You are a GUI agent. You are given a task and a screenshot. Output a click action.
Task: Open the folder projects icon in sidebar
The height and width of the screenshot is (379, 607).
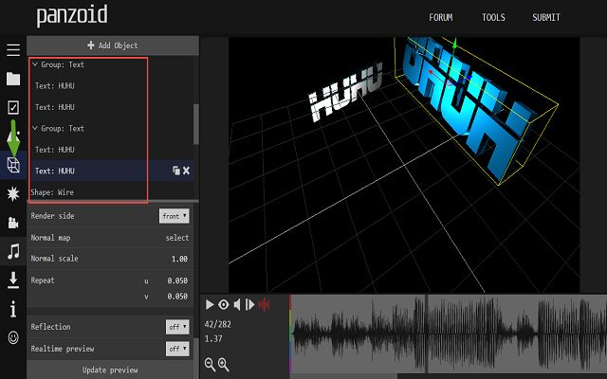[x=13, y=79]
